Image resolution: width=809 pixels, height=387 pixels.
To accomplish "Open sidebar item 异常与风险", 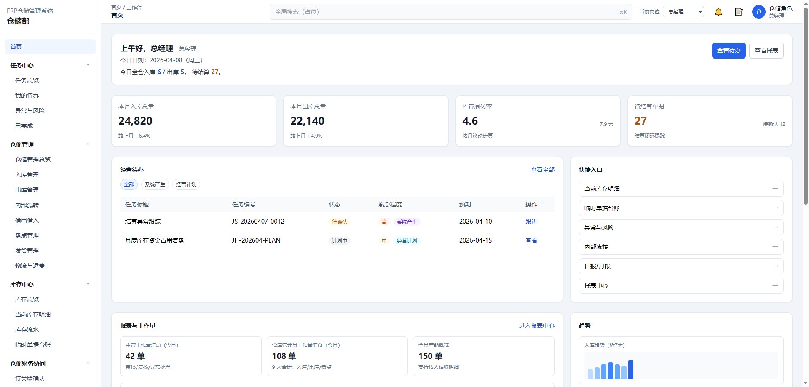I will (x=50, y=111).
